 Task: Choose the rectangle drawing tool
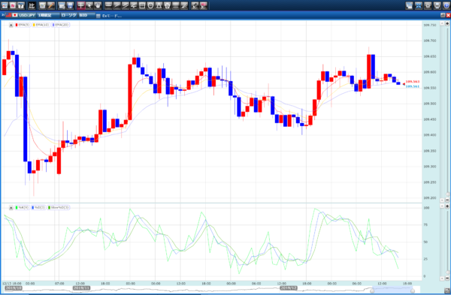142,5
